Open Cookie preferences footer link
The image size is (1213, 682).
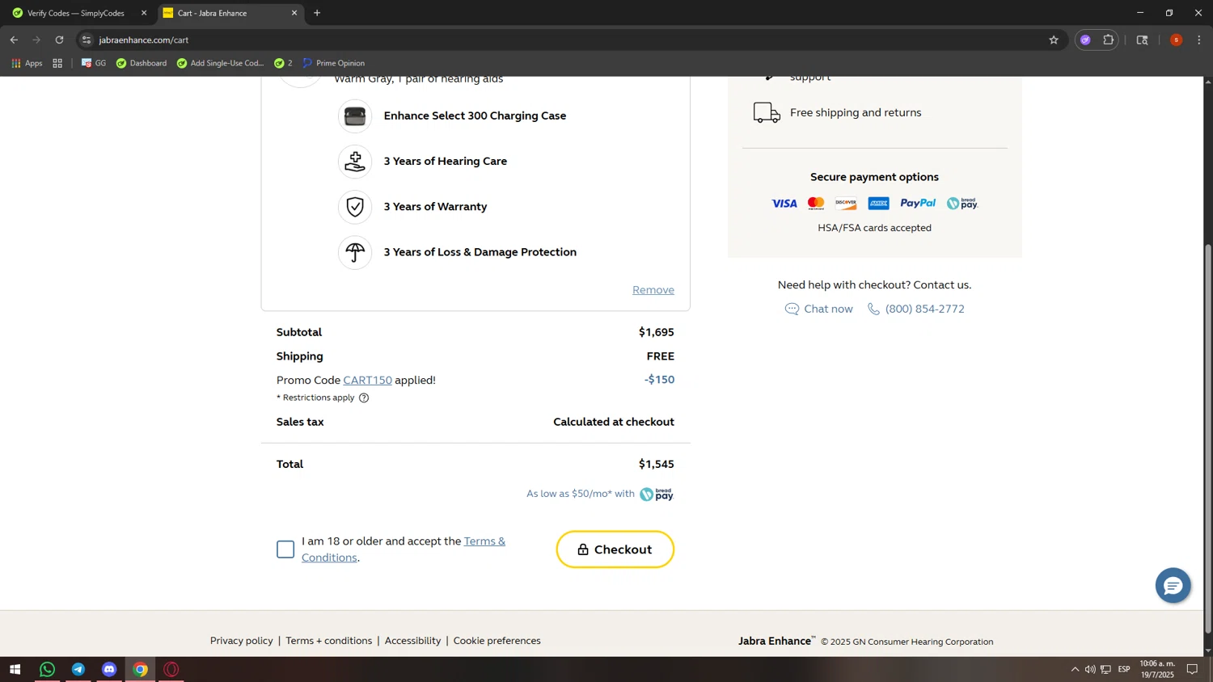pyautogui.click(x=497, y=641)
